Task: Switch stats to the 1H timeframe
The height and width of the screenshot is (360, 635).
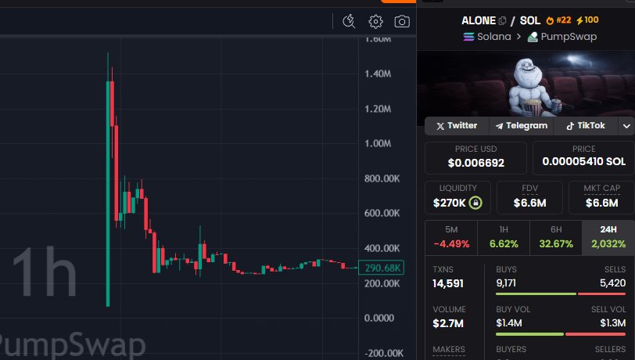Action: 503,236
